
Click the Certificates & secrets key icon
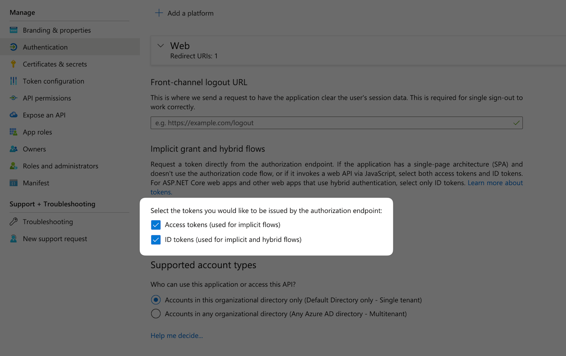tap(13, 64)
